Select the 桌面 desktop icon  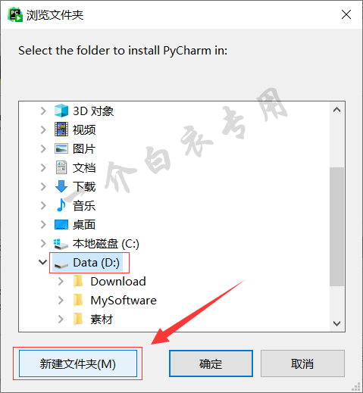61,224
